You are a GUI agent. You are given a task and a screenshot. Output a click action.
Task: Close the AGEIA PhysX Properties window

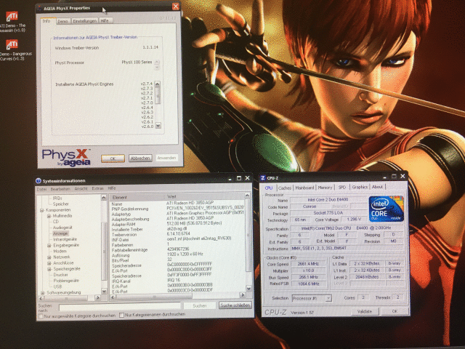tap(176, 7)
